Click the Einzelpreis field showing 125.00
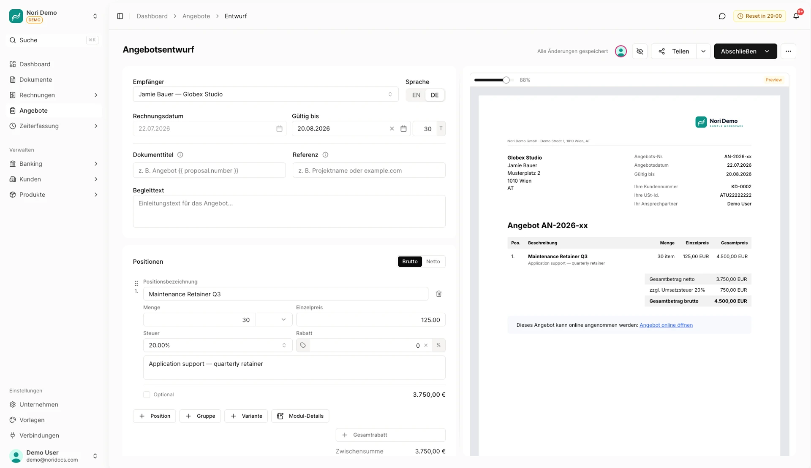811x468 pixels. [370, 320]
